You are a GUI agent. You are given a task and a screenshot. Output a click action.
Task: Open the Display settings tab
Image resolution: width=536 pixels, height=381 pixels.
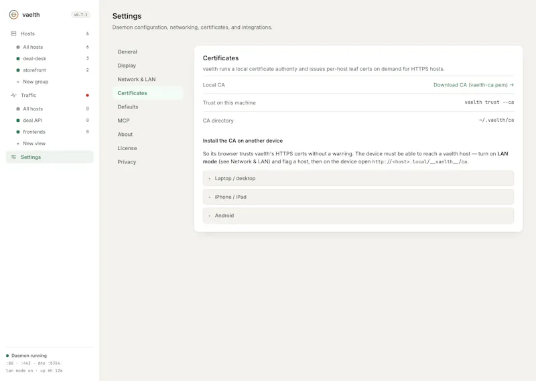(147, 65)
